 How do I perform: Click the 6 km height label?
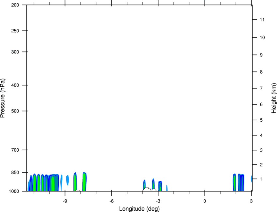click(261, 104)
